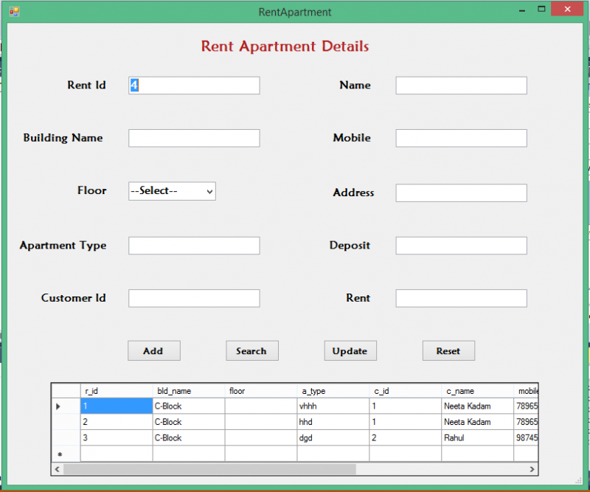Click the Address text field
Viewport: 590px width, 492px height.
pos(461,193)
